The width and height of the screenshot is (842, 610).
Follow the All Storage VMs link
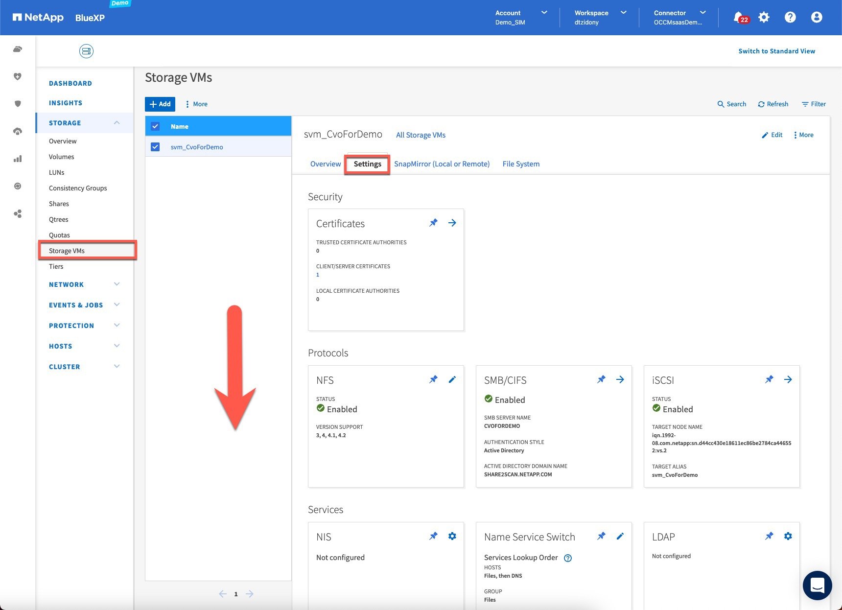pyautogui.click(x=421, y=135)
